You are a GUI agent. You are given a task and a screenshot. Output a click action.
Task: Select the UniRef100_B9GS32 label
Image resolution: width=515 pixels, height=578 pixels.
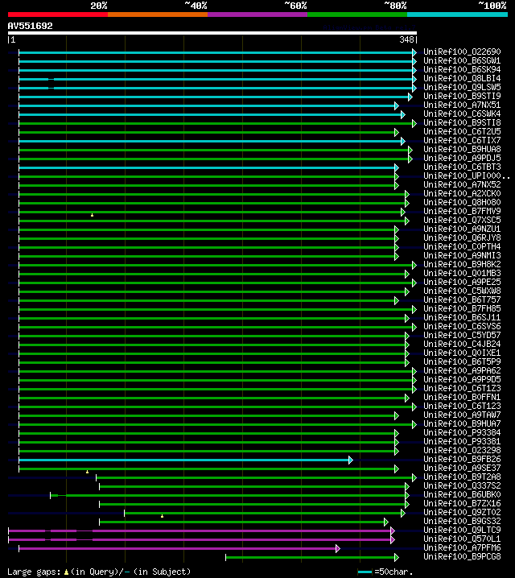click(462, 521)
